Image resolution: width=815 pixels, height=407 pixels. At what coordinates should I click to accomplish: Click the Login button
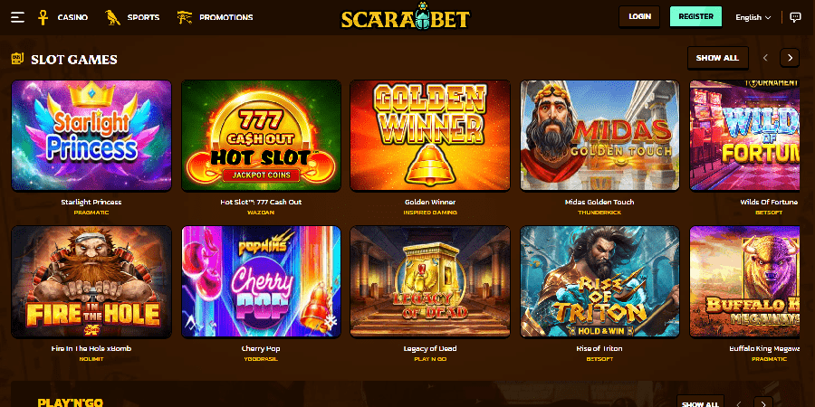click(x=639, y=16)
